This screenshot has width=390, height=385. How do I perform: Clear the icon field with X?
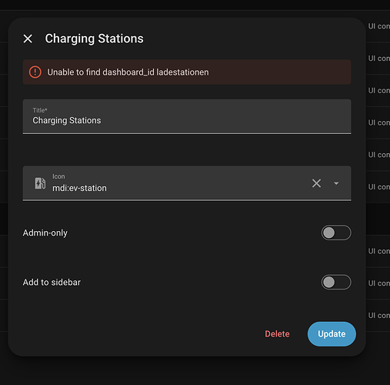316,183
